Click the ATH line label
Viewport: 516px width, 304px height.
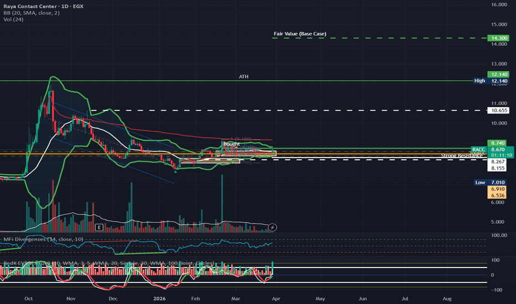[244, 77]
